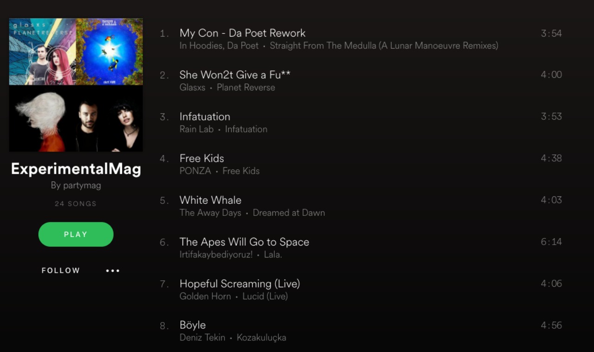594x352 pixels.
Task: Open the Rain Lab artist link
Action: coord(196,129)
